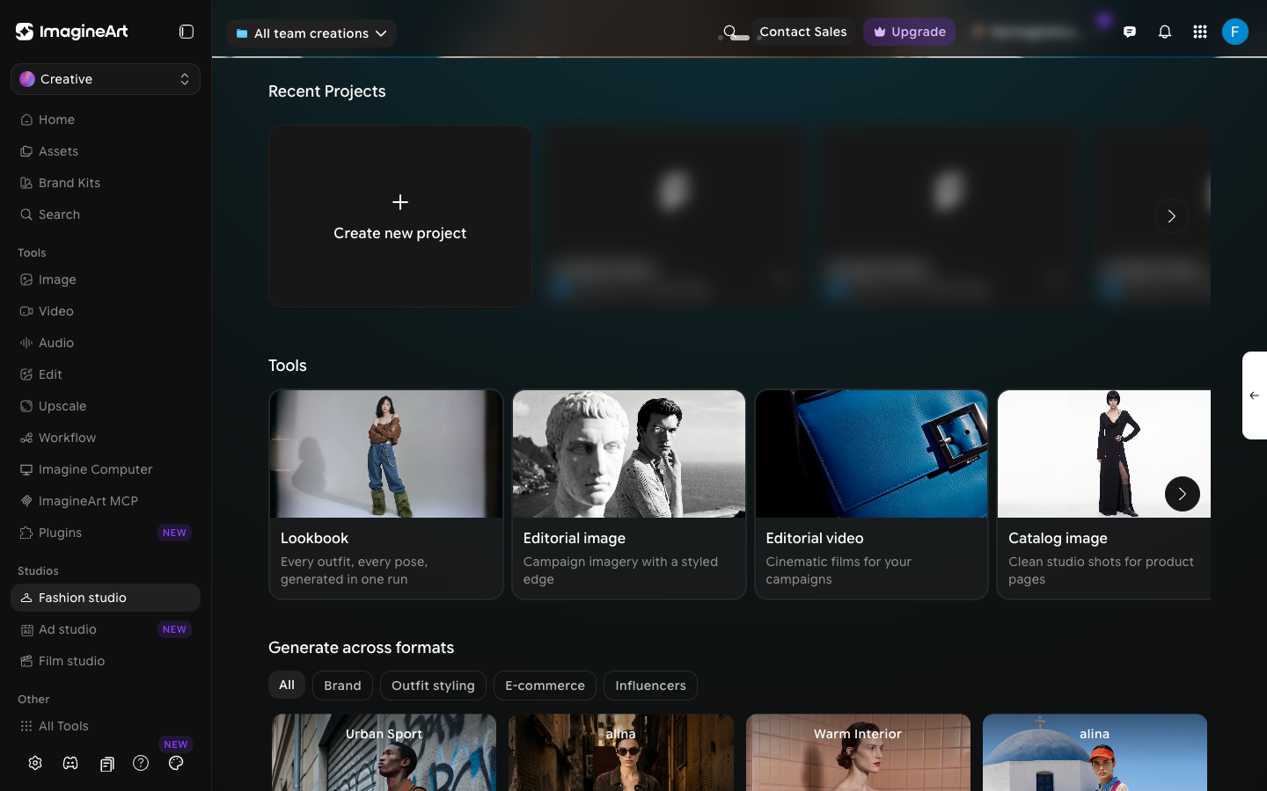Open settings via the gear icon
This screenshot has width=1267, height=791.
click(x=35, y=763)
